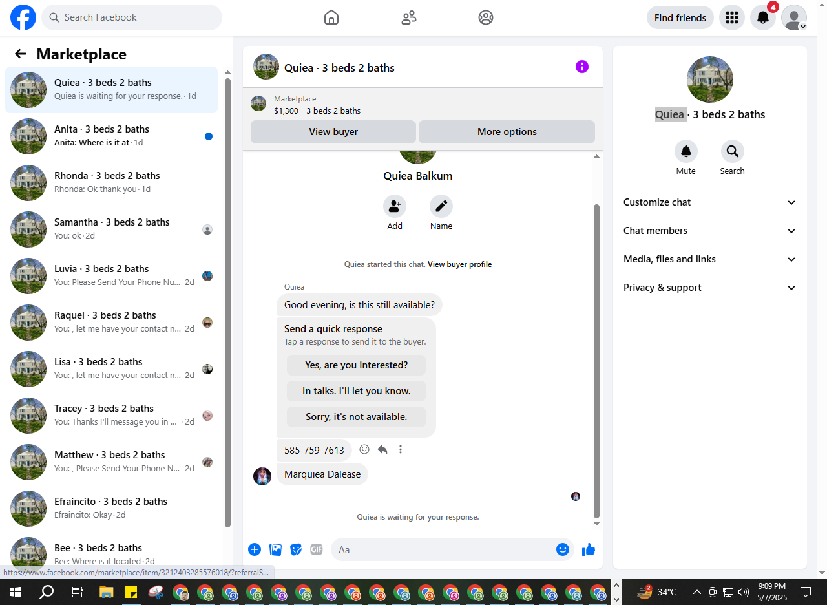Open the Groups icon in top navigation
The width and height of the screenshot is (827, 605).
tap(486, 17)
